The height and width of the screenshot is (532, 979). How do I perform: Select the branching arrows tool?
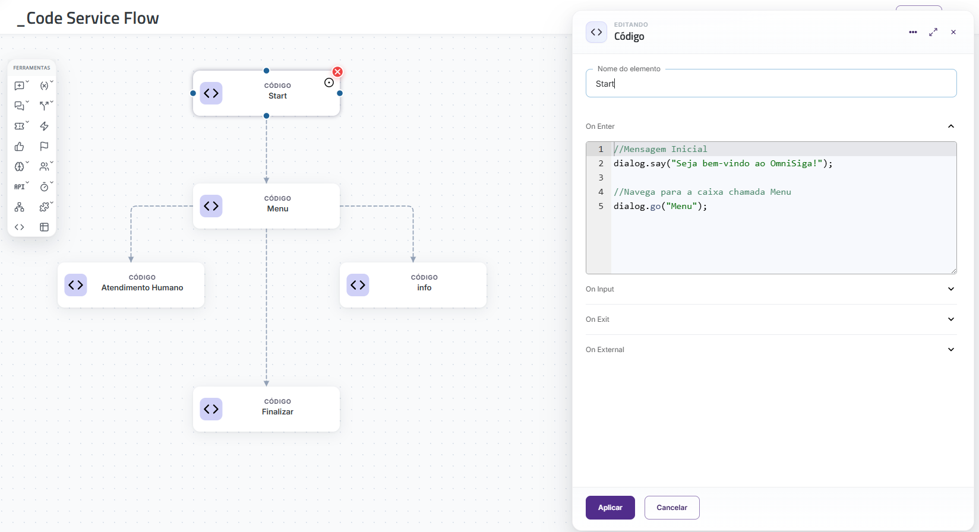click(x=45, y=106)
